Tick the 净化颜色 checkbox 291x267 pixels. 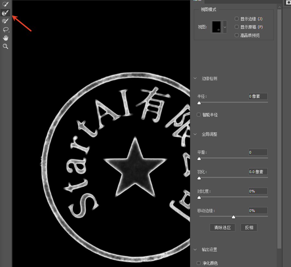pos(198,263)
